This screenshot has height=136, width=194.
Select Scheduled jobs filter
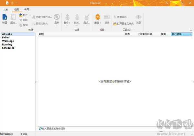8,48
